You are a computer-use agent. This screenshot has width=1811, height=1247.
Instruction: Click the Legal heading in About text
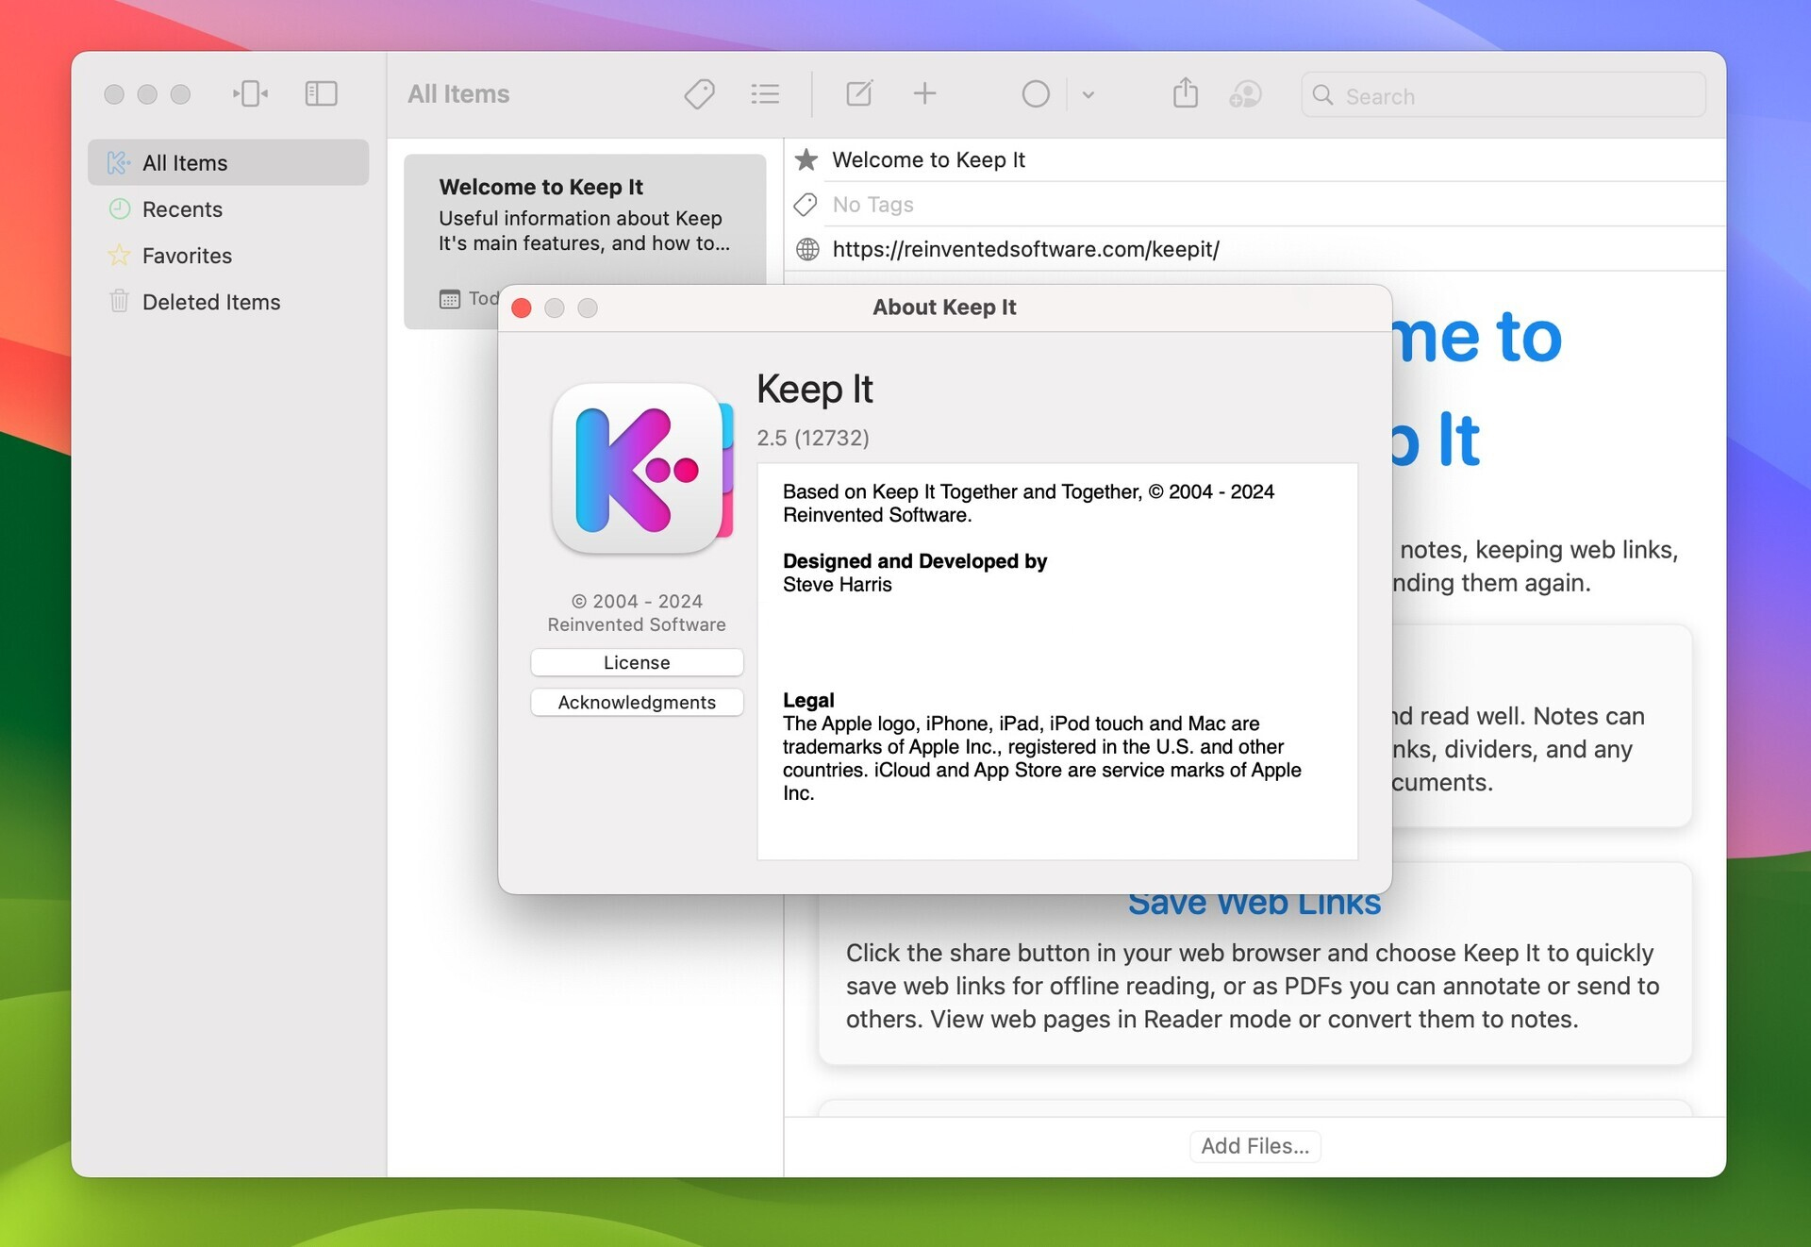[x=808, y=700]
